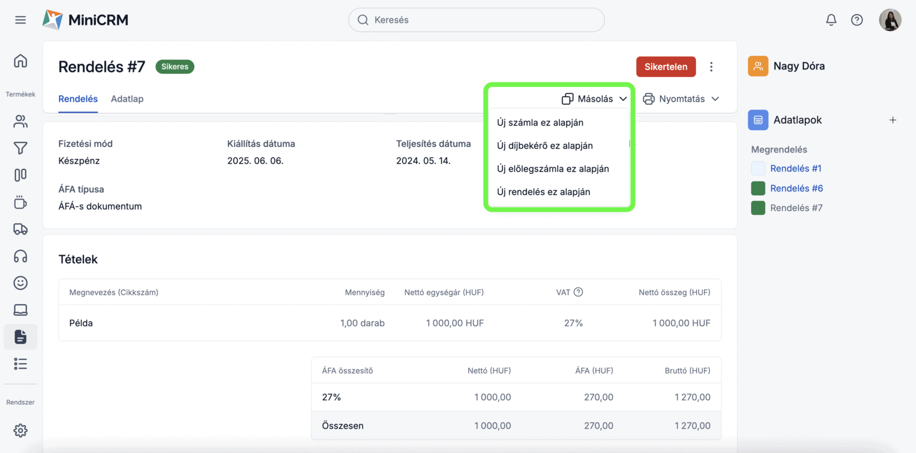916x453 pixels.
Task: Click the Rendszer sidebar label
Action: 21,402
